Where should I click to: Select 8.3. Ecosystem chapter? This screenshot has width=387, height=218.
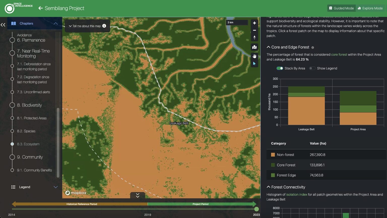(28, 144)
